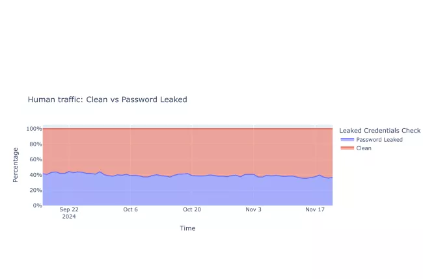Select the Oct 20 tick on time axis

coord(192,209)
